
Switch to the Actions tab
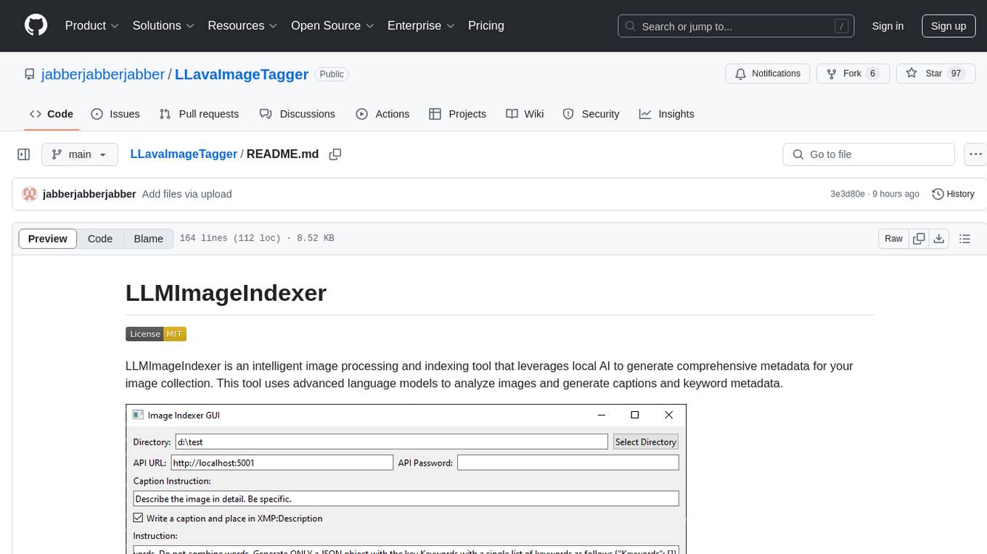point(382,114)
